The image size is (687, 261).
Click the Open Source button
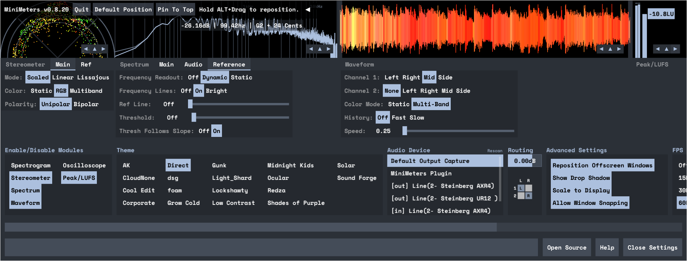pyautogui.click(x=566, y=248)
